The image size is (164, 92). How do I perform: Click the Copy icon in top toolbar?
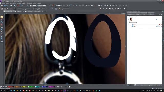pyautogui.click(x=11, y=6)
